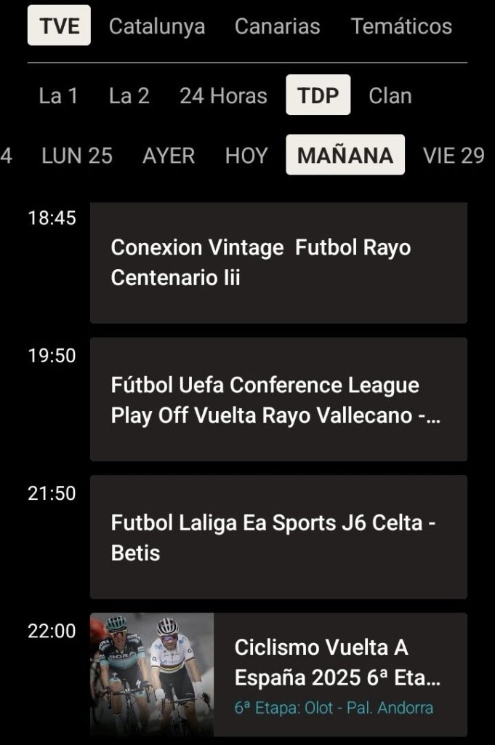Show the 24 Horas channel schedule
The width and height of the screenshot is (495, 745).
223,95
